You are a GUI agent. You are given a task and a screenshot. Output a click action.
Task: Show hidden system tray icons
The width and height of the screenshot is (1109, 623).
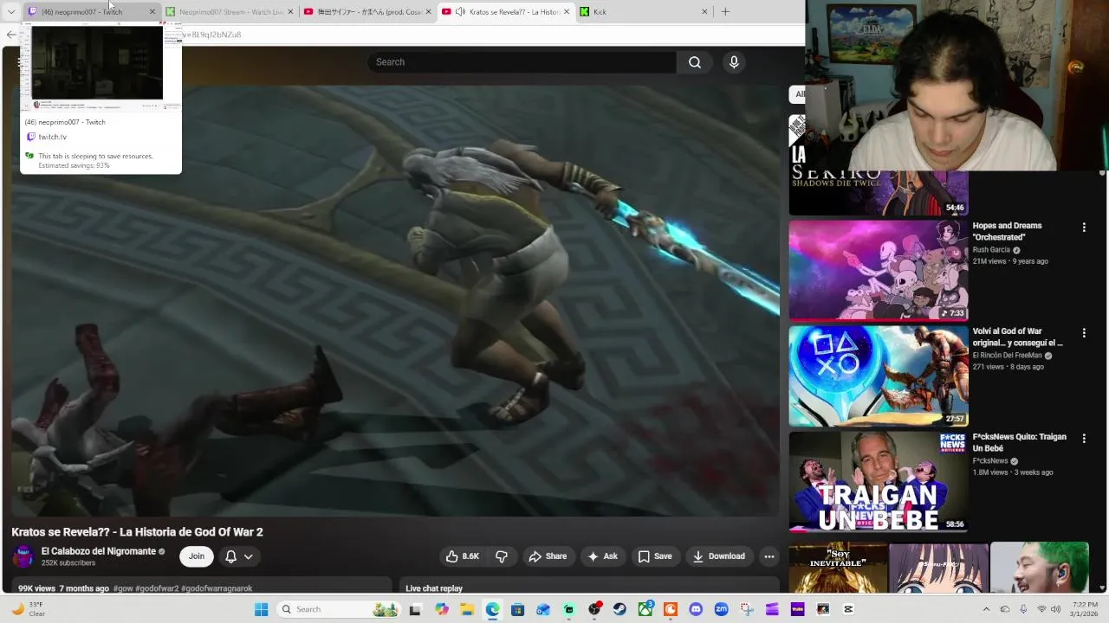coord(986,609)
